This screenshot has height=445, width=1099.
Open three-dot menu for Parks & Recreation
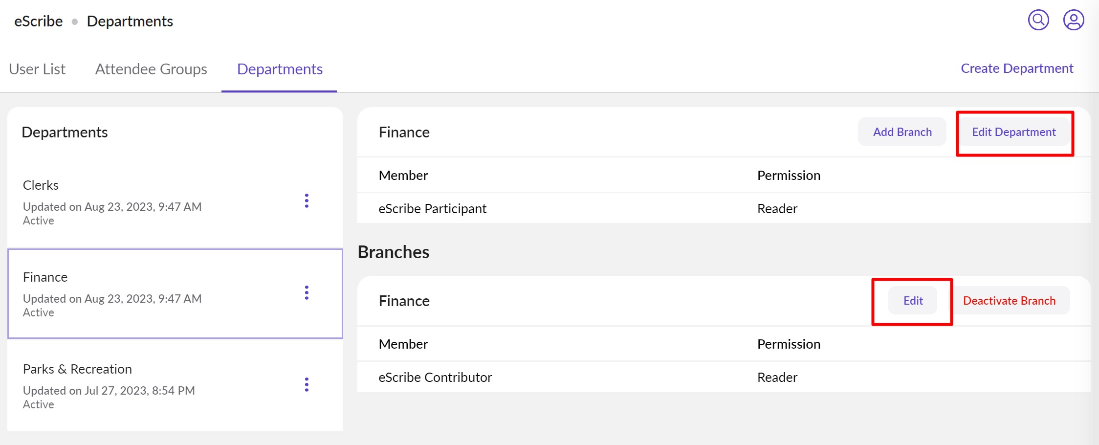(x=307, y=384)
